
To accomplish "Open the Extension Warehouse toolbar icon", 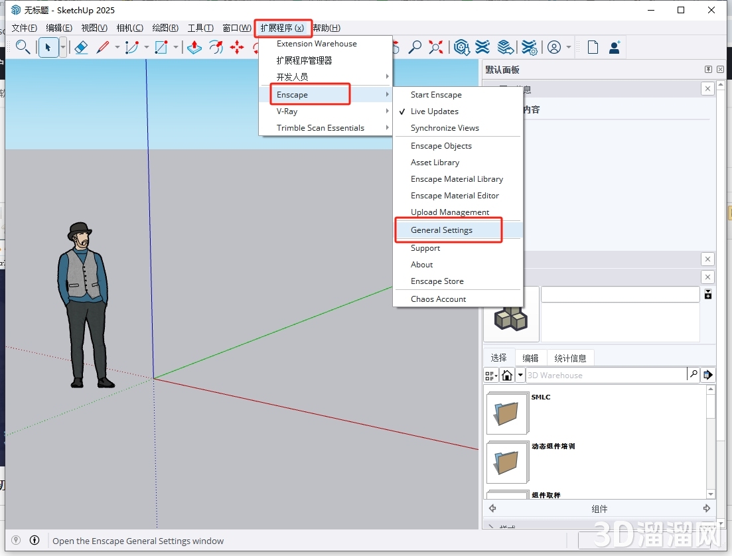I will tap(482, 47).
